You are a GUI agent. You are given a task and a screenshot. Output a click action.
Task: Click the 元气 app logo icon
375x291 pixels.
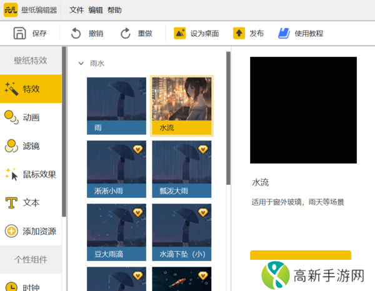[x=11, y=10]
